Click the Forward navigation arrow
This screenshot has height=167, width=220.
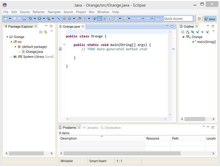(148, 19)
